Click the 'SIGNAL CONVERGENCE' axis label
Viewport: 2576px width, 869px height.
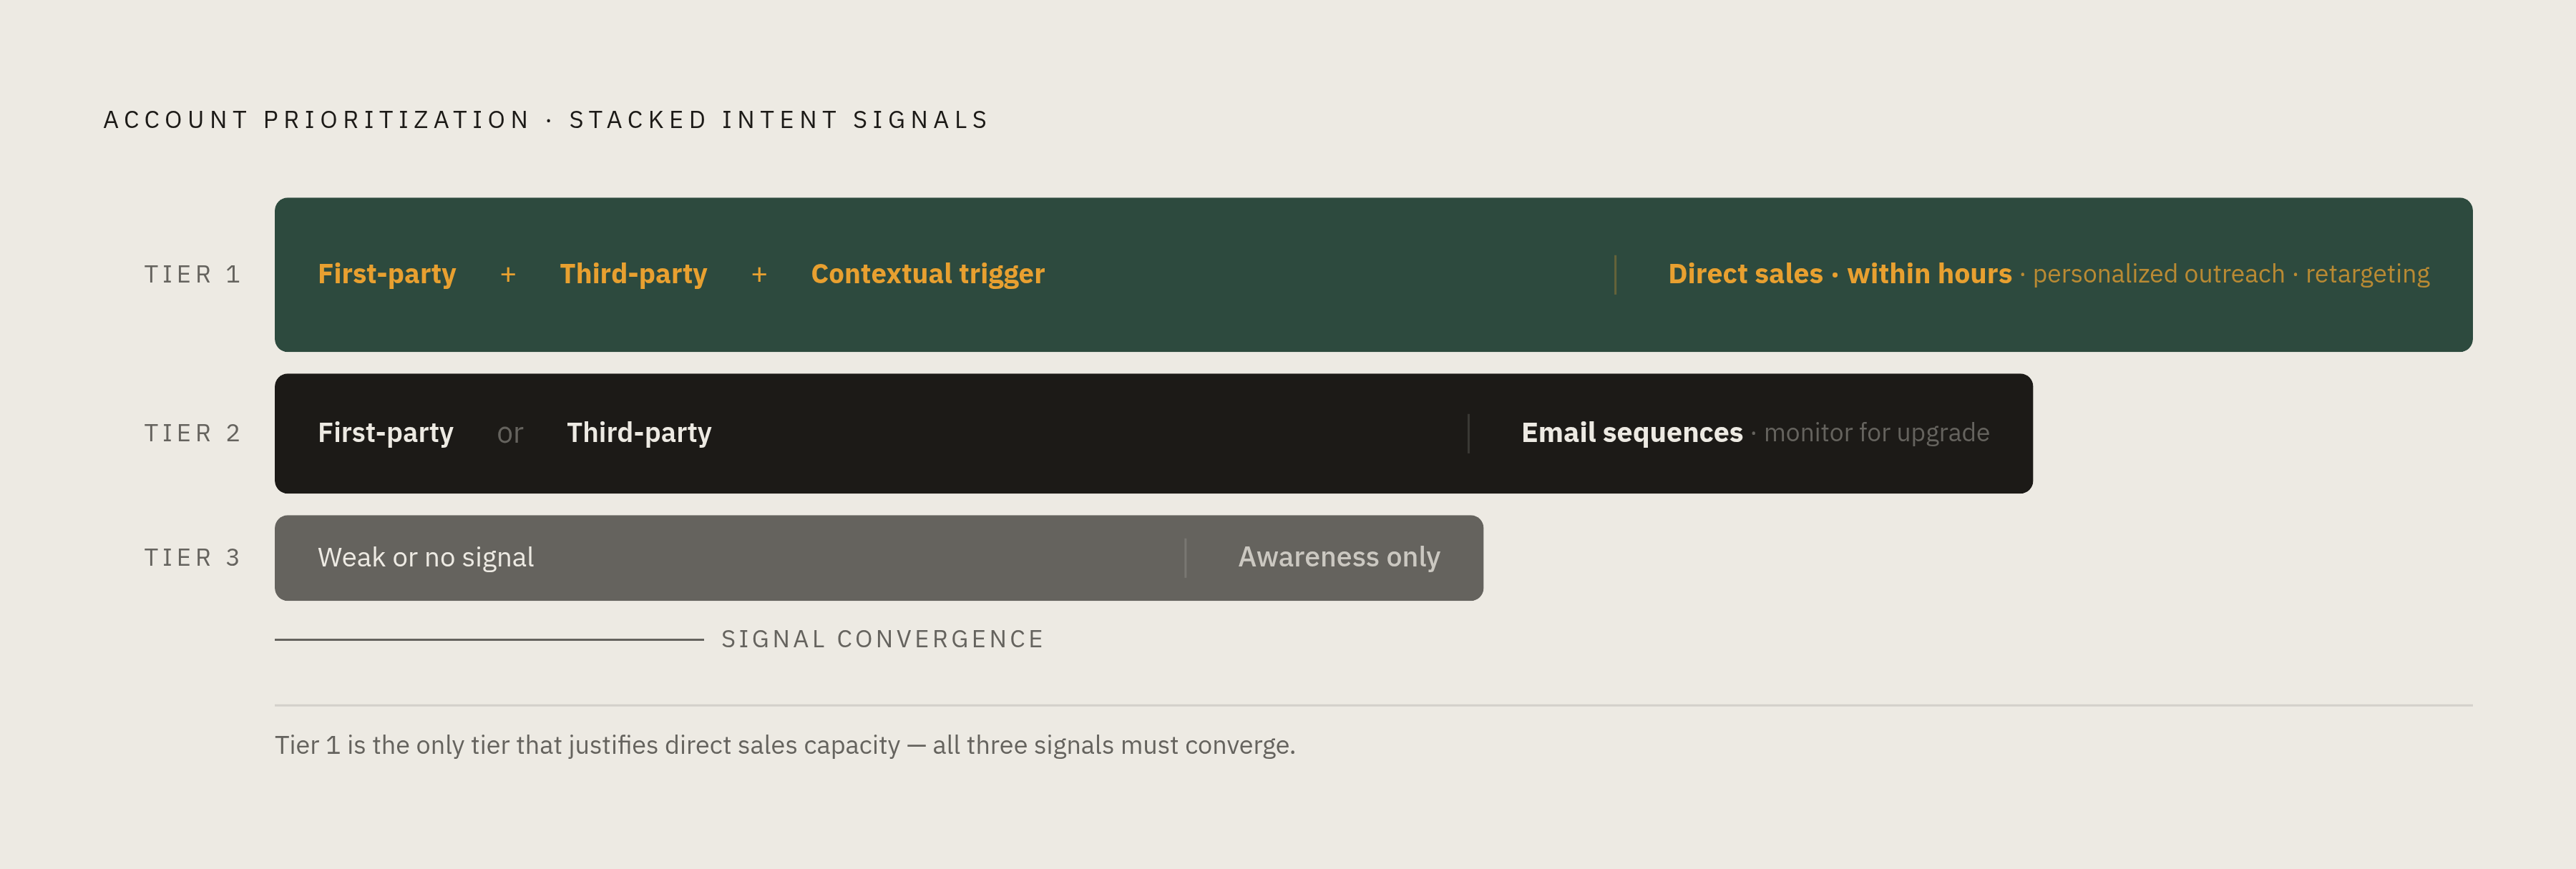tap(883, 640)
